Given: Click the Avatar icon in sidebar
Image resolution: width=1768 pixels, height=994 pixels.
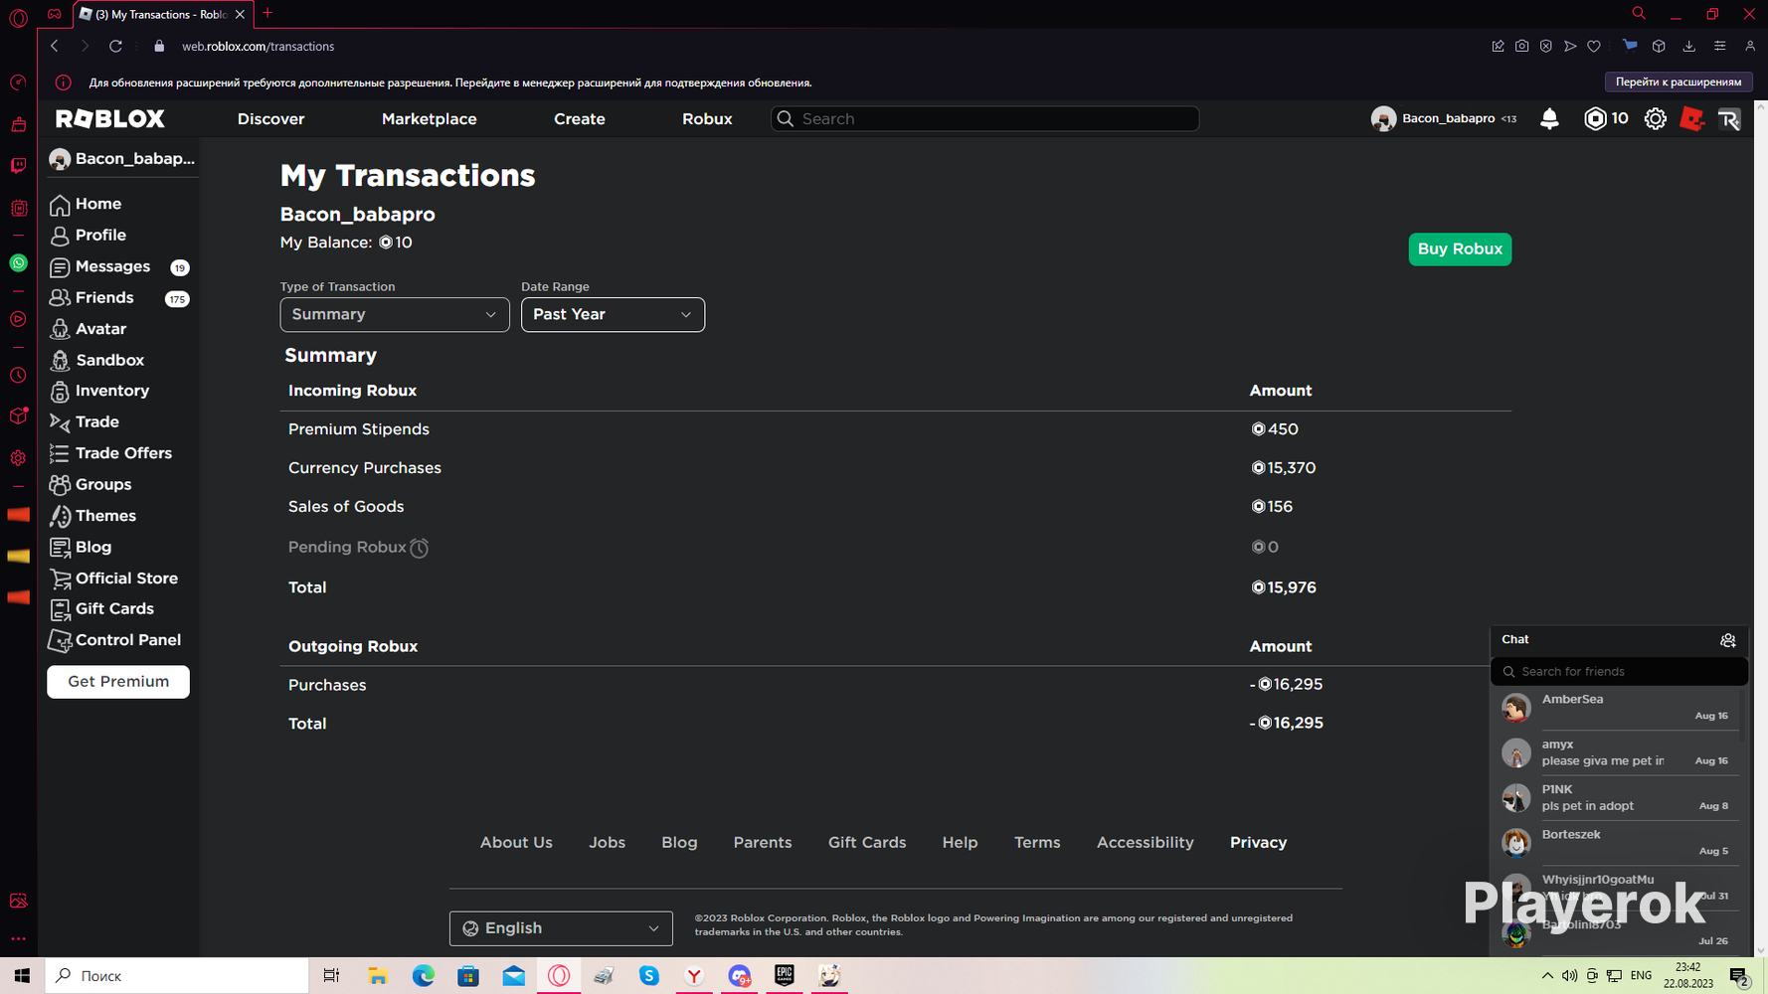Looking at the screenshot, I should pyautogui.click(x=60, y=329).
